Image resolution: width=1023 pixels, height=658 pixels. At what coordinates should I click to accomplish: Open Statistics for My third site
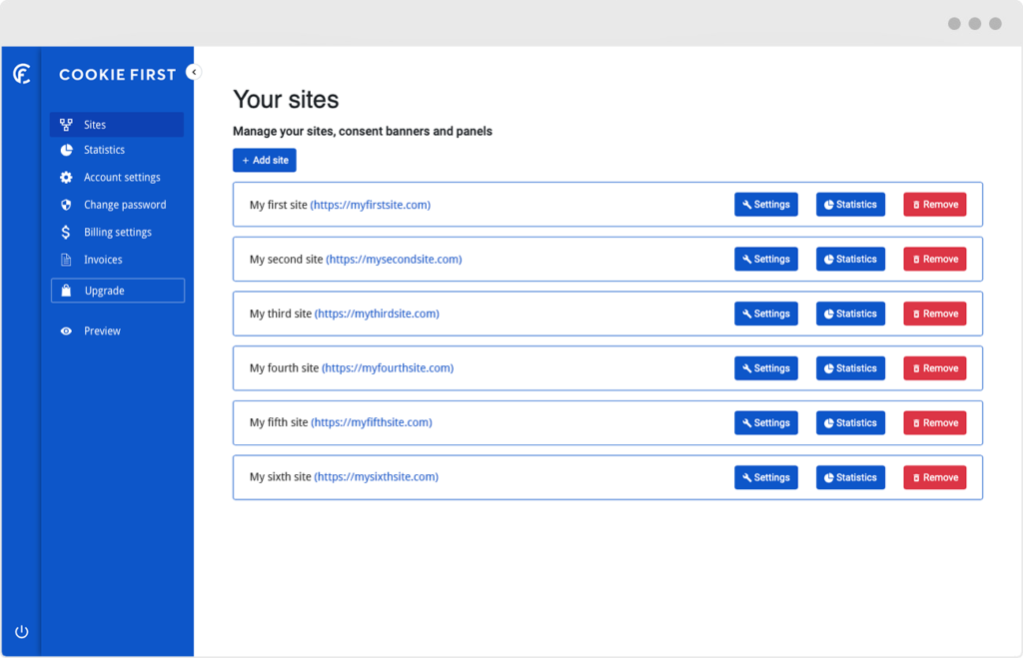[x=850, y=313]
